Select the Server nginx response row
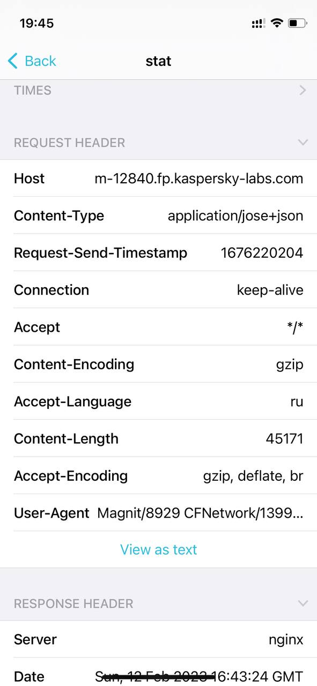Image resolution: width=317 pixels, height=686 pixels. tap(158, 639)
